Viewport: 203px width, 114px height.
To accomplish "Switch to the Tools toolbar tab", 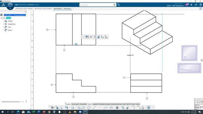I will [x=133, y=104].
